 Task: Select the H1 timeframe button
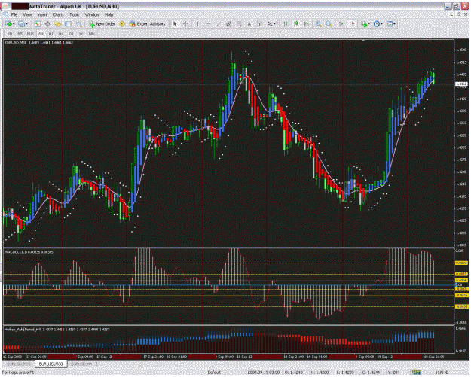(x=50, y=34)
